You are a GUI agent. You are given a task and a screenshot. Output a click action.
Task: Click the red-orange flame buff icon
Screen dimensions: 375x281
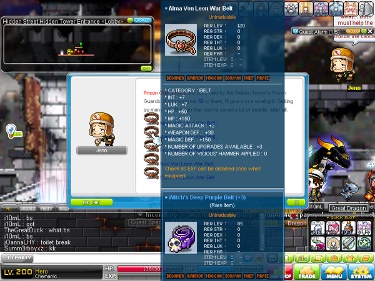[351, 8]
